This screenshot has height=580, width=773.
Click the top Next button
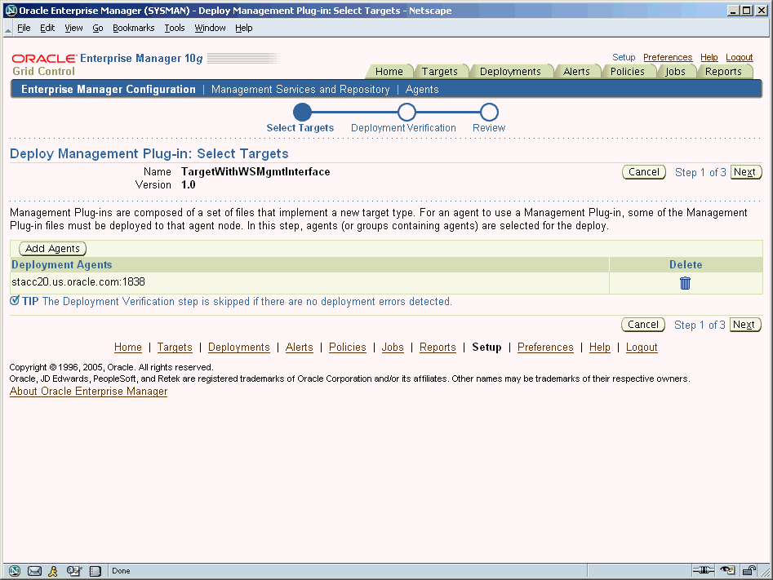[744, 172]
